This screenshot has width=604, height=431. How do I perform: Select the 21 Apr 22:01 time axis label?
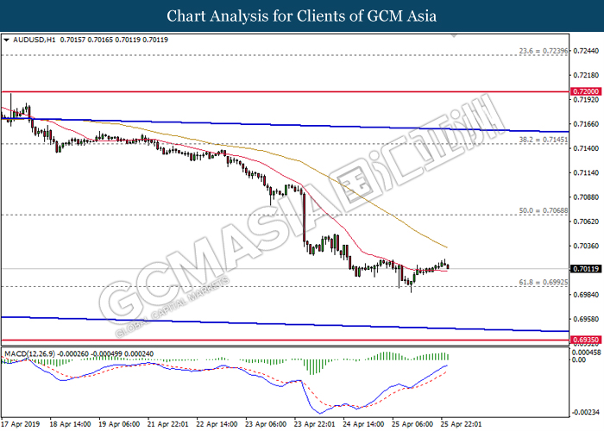click(x=168, y=424)
